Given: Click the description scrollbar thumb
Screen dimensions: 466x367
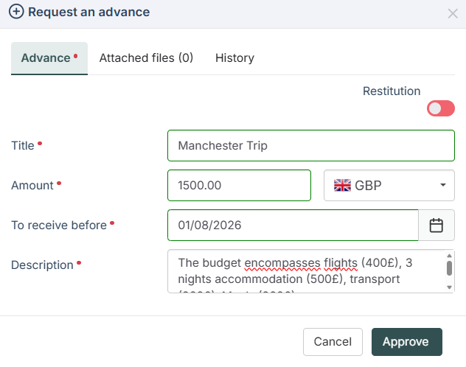Looking at the screenshot, I should pos(449,268).
